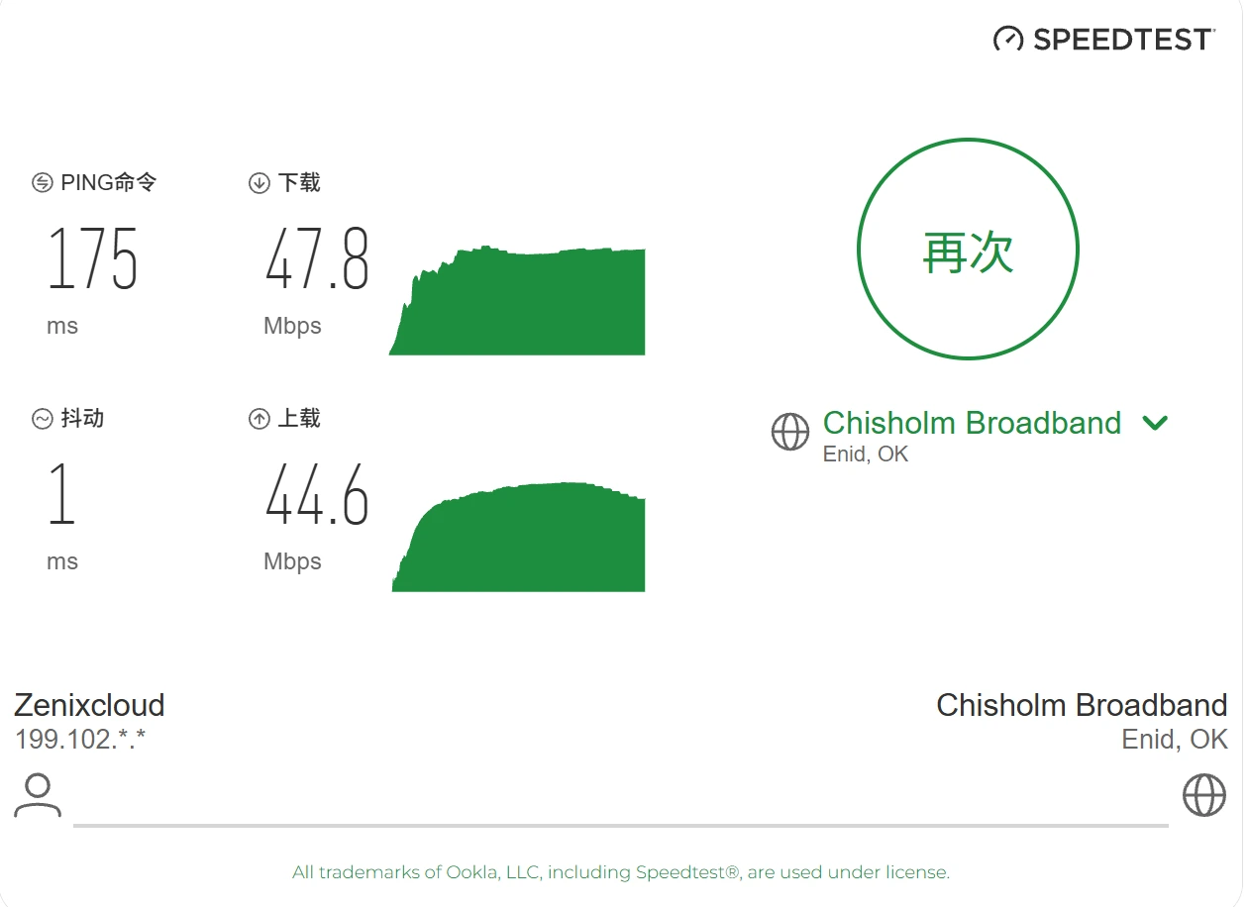Click the Speedtest gauge logo icon
1249x907 pixels.
tap(1008, 39)
